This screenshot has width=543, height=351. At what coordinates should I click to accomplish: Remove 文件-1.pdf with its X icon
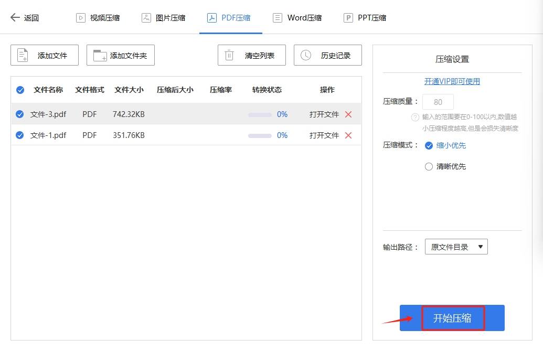tap(348, 135)
